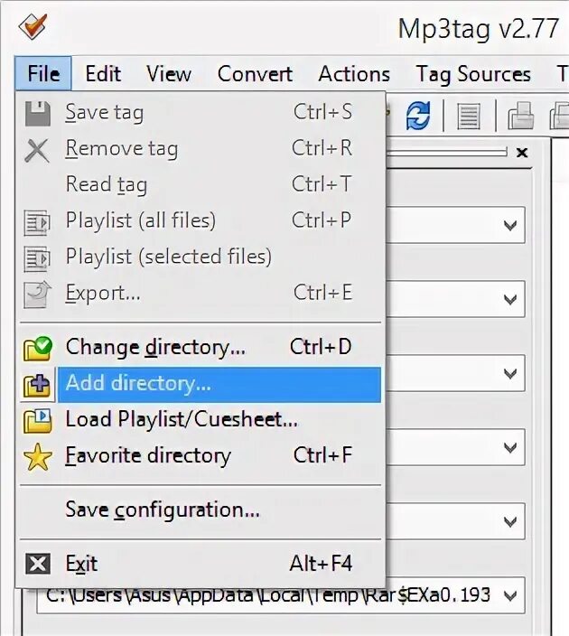Select Add directory... menu entry
This screenshot has width=569, height=636.
[138, 384]
